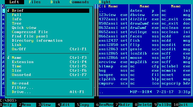
Task: Select file ncff hlp
Action: [176, 58]
